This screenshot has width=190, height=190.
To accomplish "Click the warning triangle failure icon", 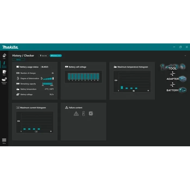I will coord(76,114).
